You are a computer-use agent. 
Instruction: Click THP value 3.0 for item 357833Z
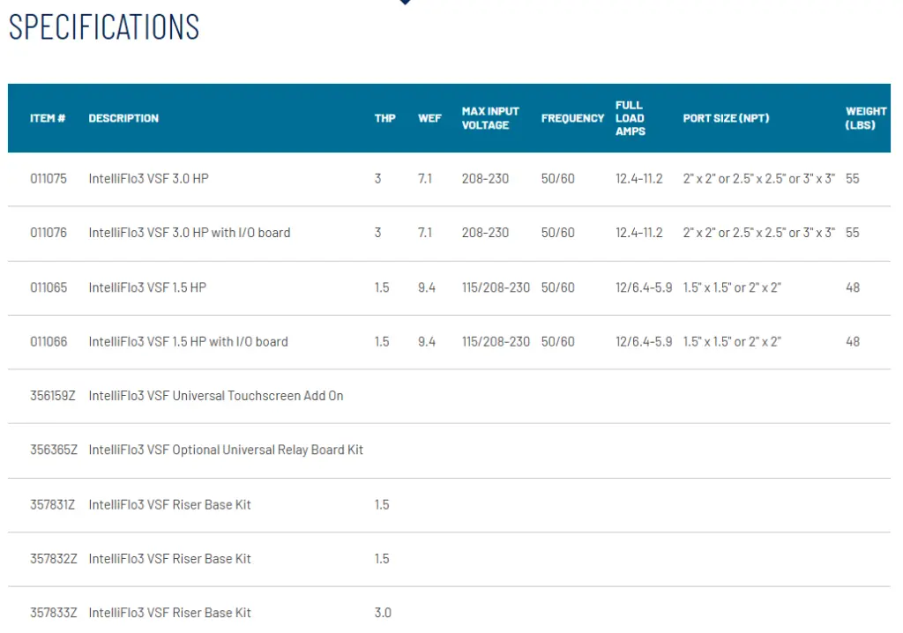[383, 613]
